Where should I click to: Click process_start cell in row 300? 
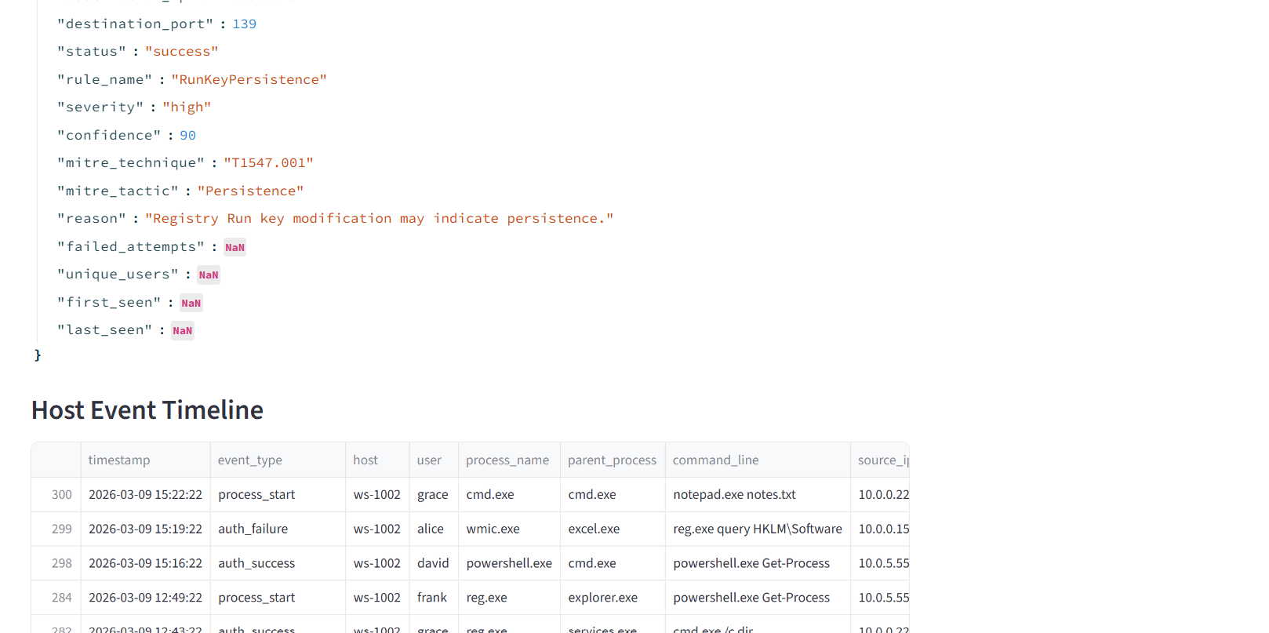point(278,494)
